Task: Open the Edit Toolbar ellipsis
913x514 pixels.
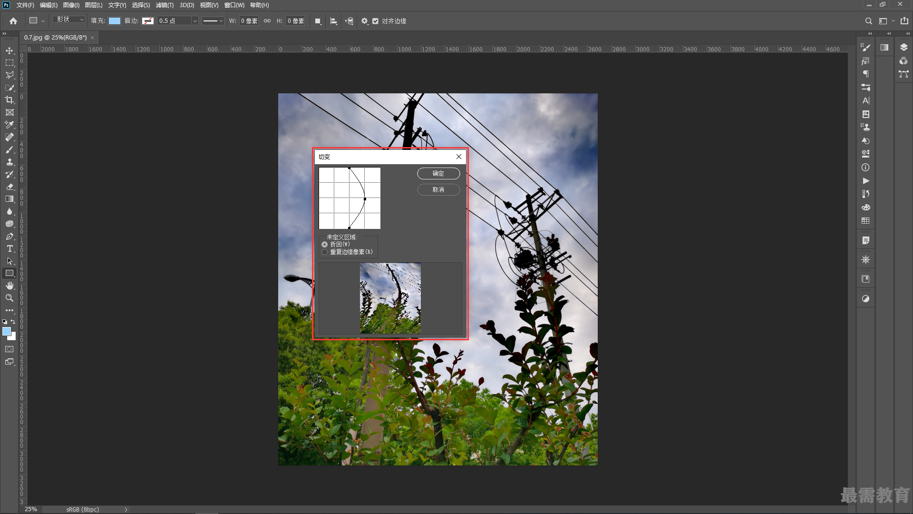Action: click(x=10, y=310)
